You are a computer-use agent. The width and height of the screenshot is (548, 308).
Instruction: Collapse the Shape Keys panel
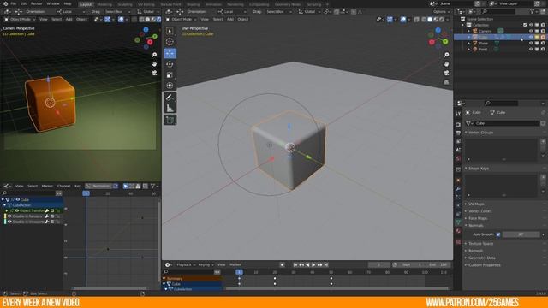point(478,169)
